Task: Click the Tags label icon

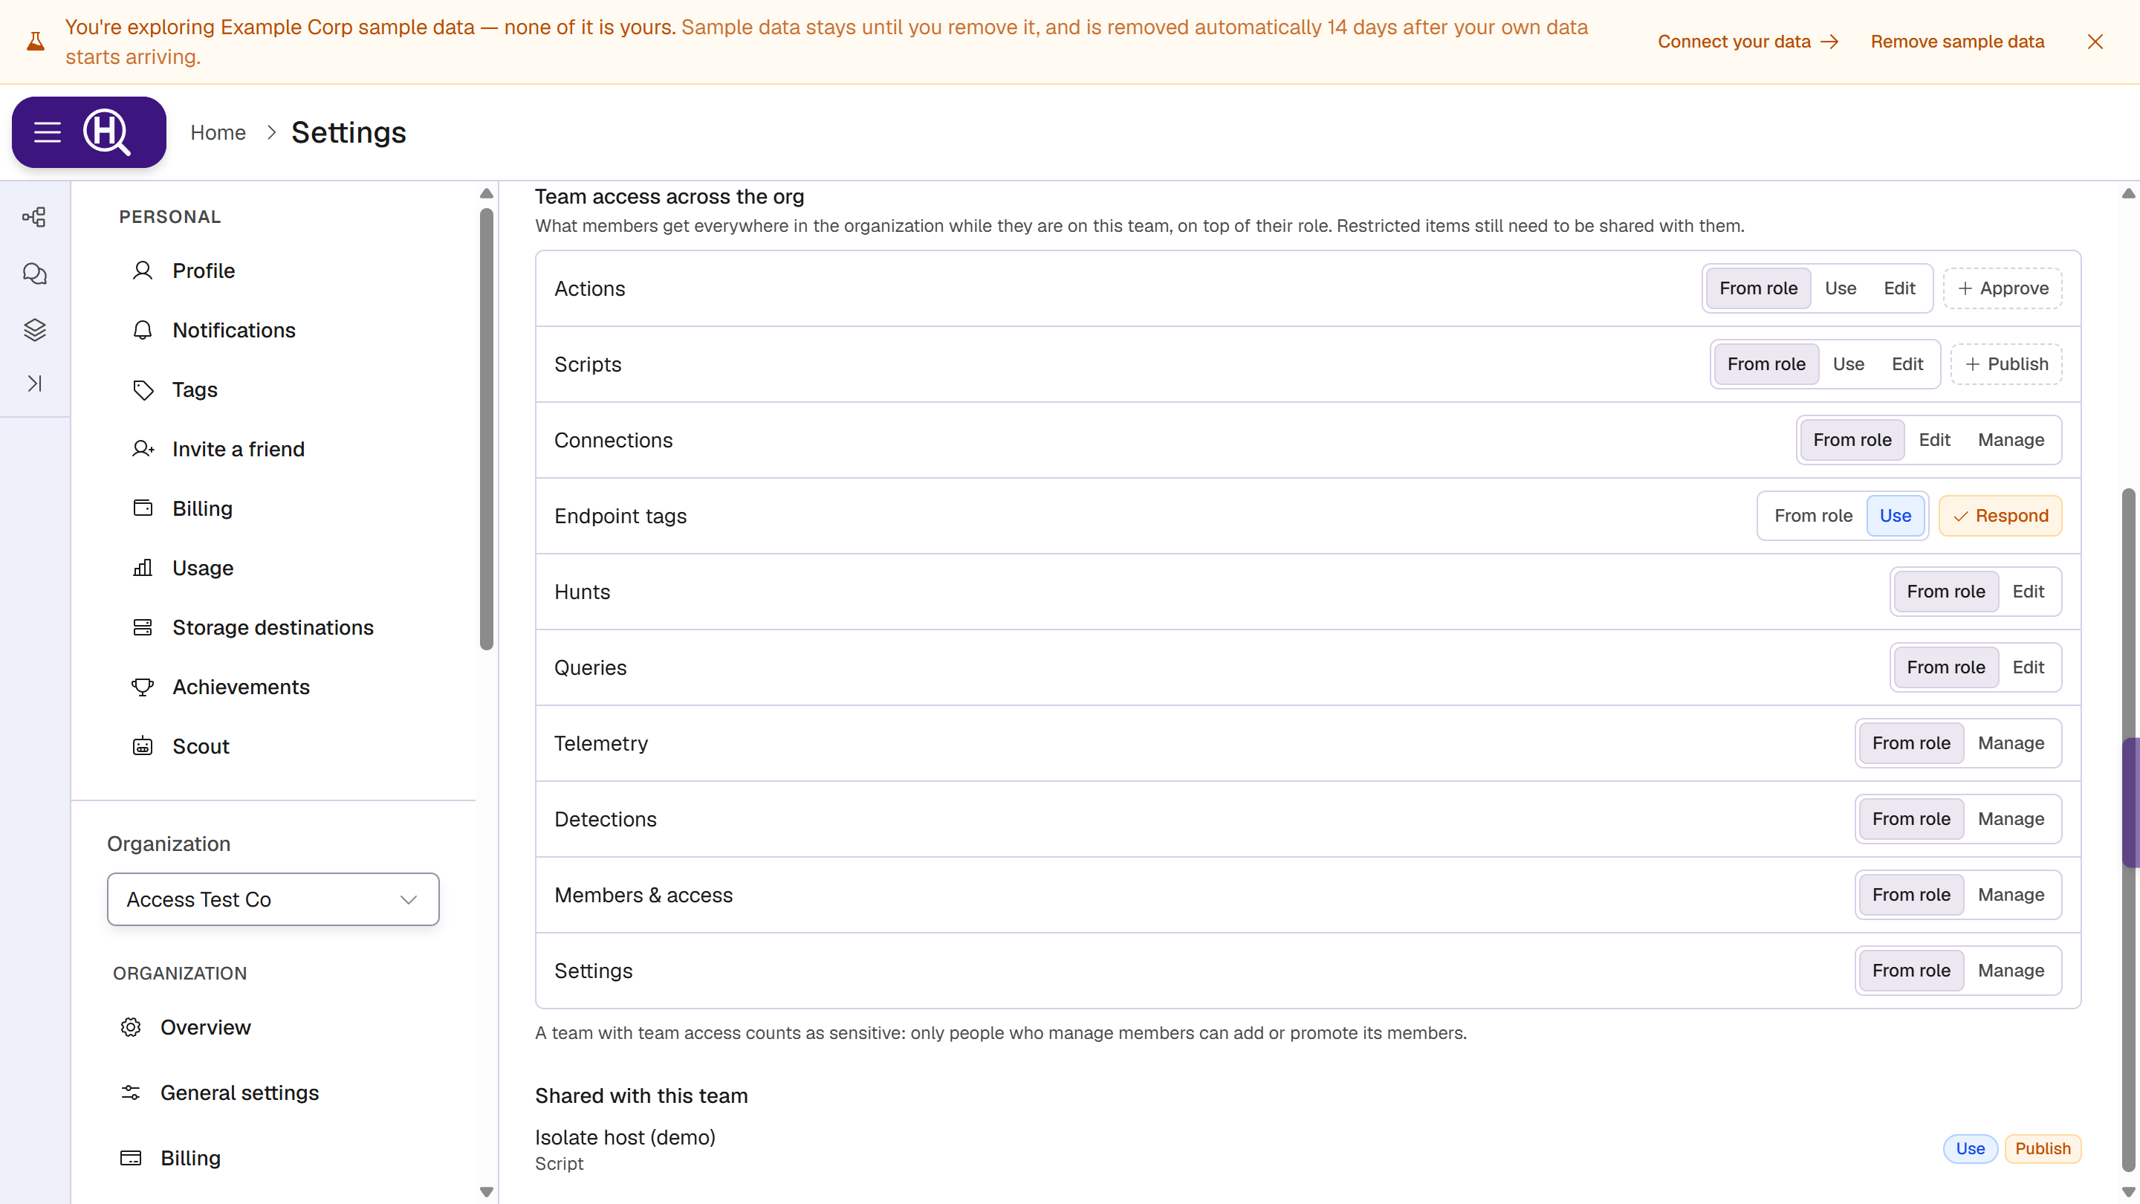Action: click(x=143, y=389)
